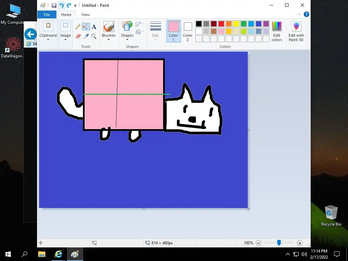The image size is (348, 261).
Task: Expand the Clipboard dropdown arrow
Action: click(48, 40)
